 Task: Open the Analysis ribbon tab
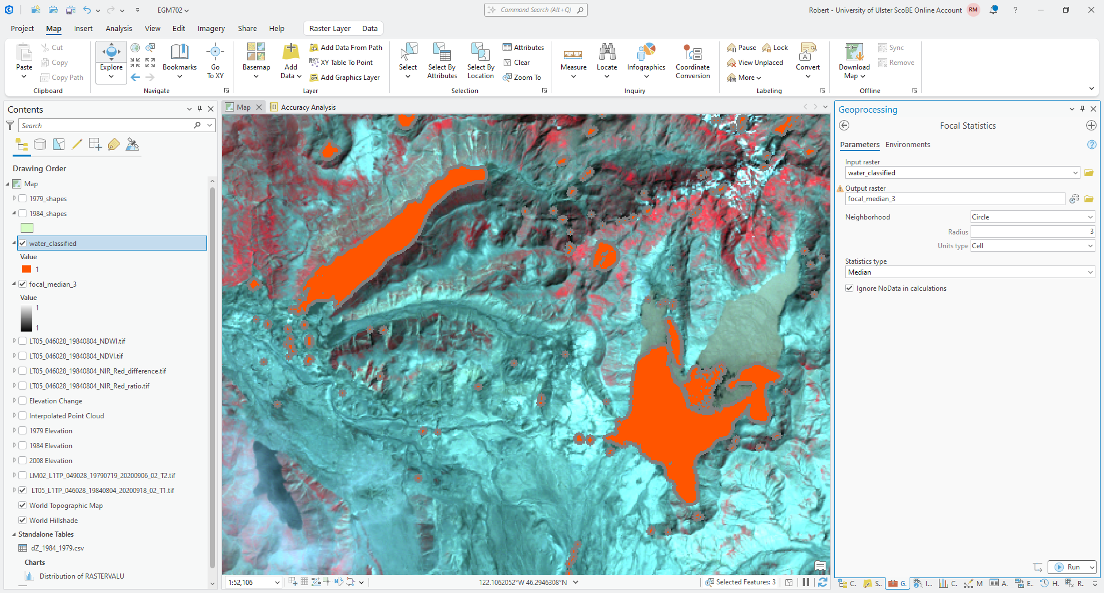click(118, 29)
